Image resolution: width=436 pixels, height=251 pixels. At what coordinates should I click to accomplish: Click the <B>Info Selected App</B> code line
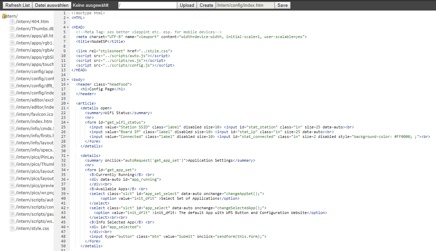tap(122, 222)
